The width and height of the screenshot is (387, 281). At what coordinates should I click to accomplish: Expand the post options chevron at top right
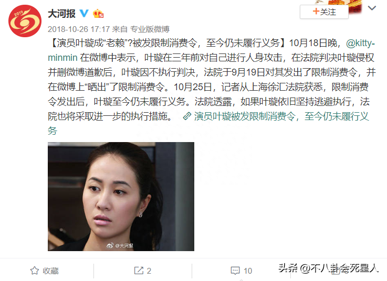(372, 8)
